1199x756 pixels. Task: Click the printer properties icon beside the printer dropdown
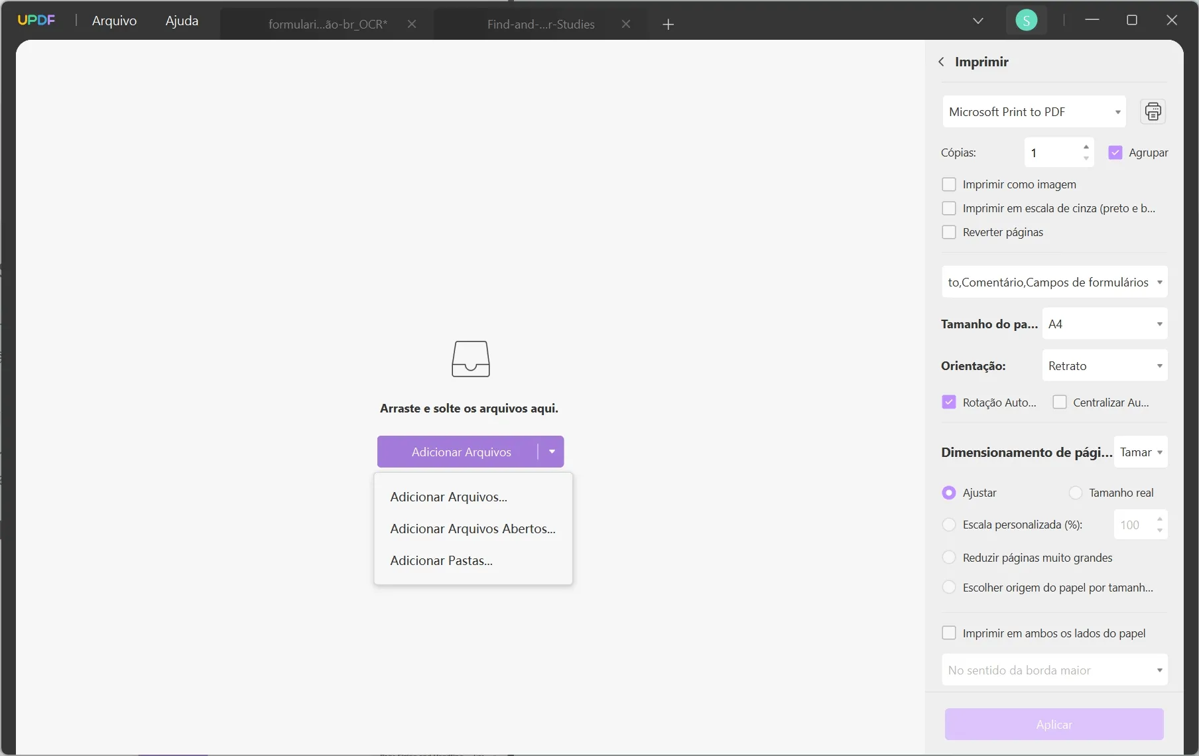[x=1153, y=111]
